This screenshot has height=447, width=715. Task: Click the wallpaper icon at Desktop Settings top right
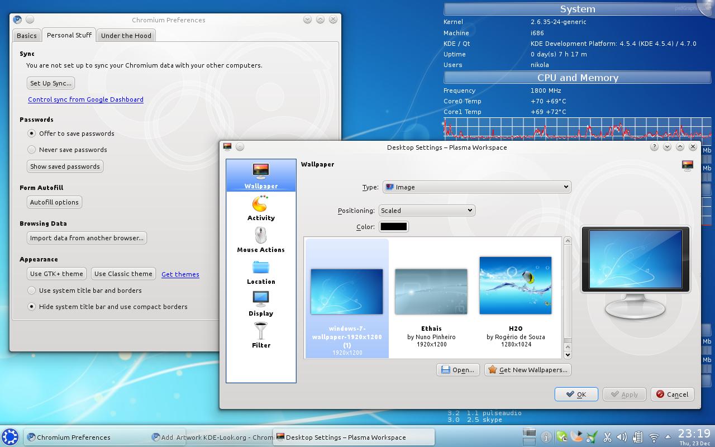pos(688,165)
